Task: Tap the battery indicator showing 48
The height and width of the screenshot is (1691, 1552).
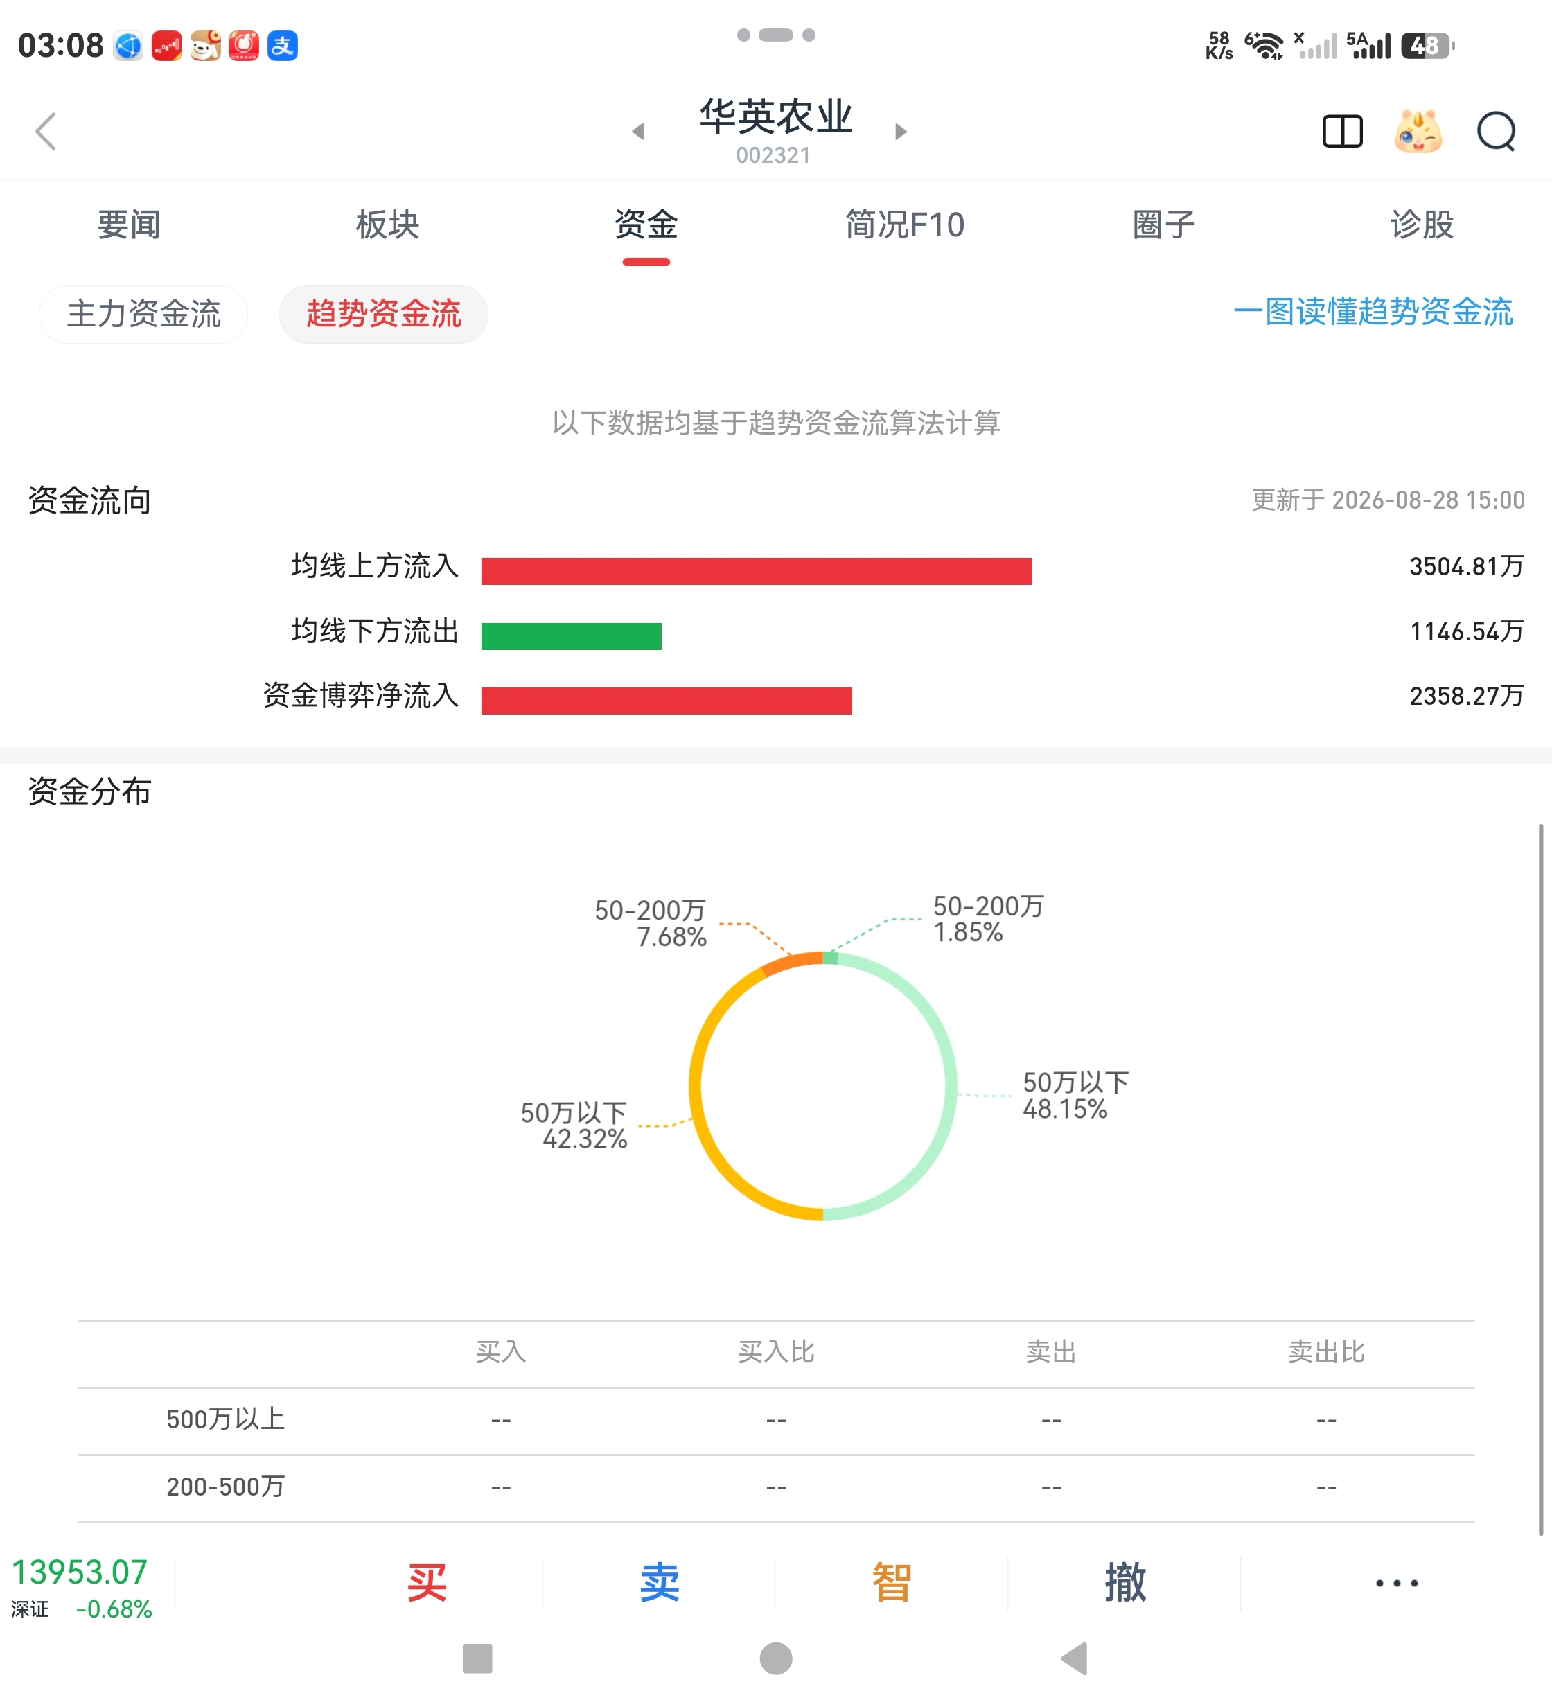Action: [x=1427, y=45]
